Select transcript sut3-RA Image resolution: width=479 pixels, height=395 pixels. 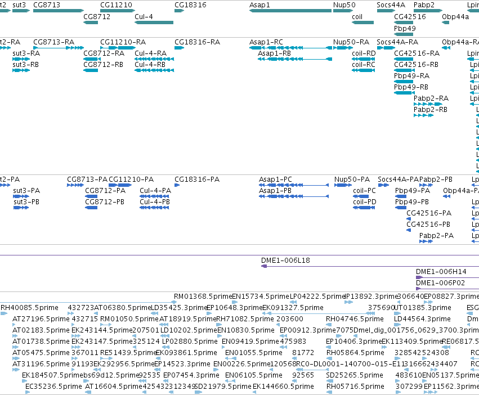coord(26,53)
